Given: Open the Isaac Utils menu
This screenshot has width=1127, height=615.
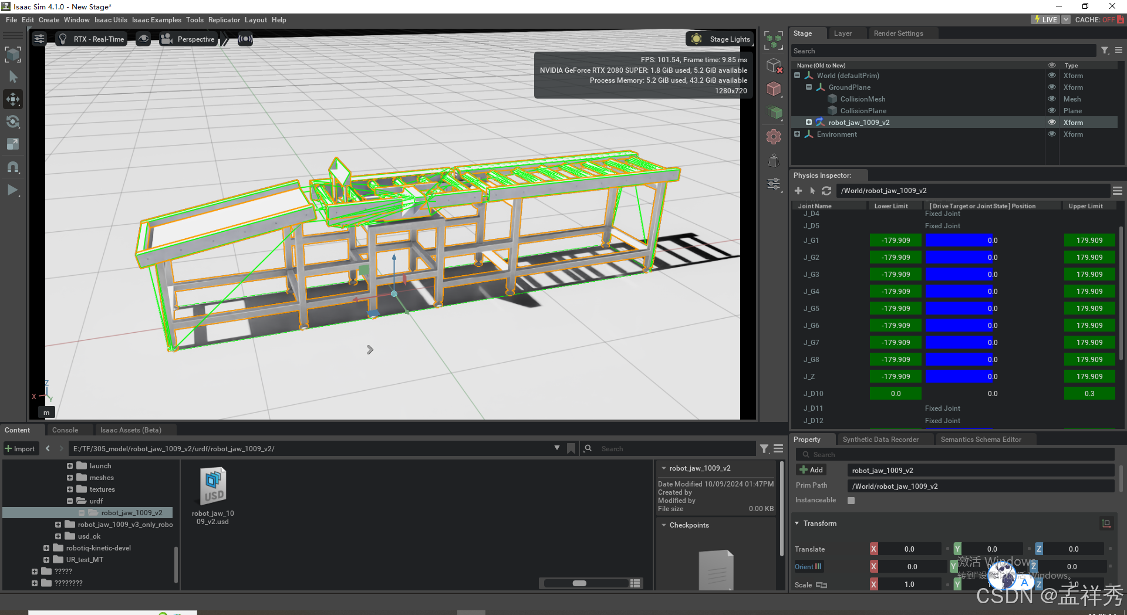Looking at the screenshot, I should (x=110, y=20).
